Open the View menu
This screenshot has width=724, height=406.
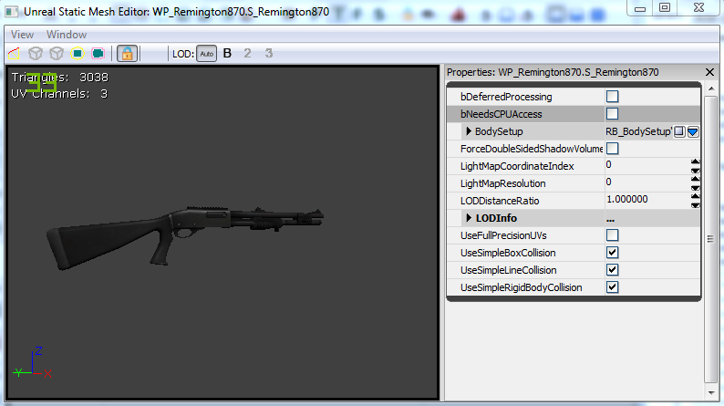coord(22,35)
